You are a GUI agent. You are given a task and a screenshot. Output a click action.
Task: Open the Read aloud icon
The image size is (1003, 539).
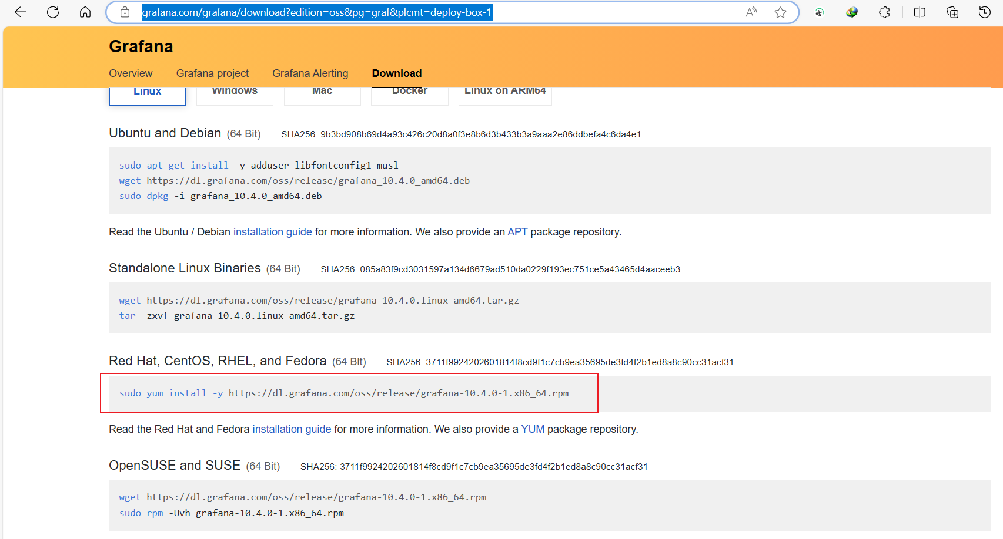pyautogui.click(x=751, y=12)
